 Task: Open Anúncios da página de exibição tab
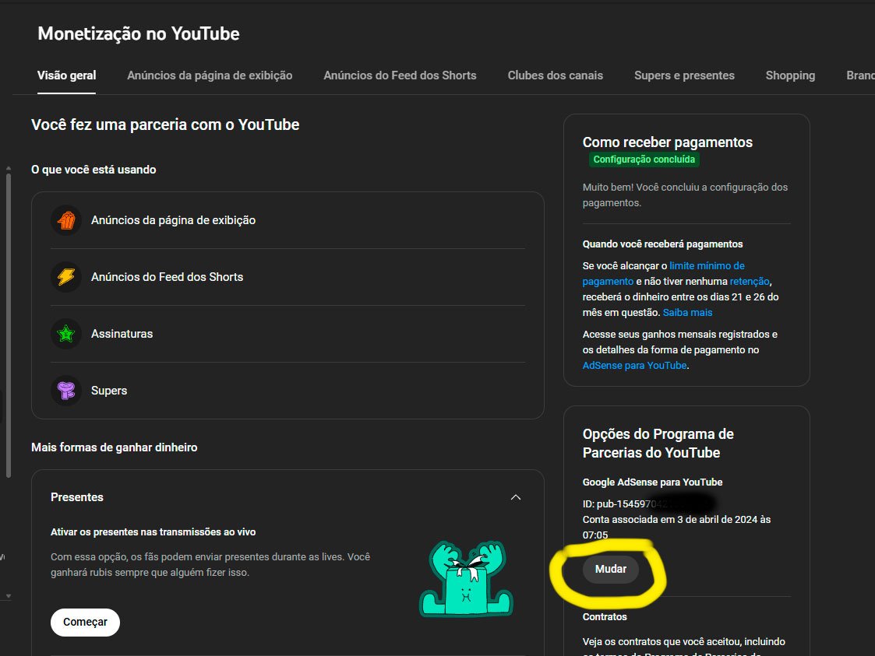pos(210,75)
